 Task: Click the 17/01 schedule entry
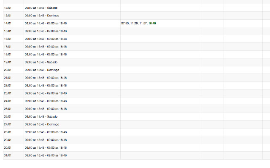click(46, 47)
